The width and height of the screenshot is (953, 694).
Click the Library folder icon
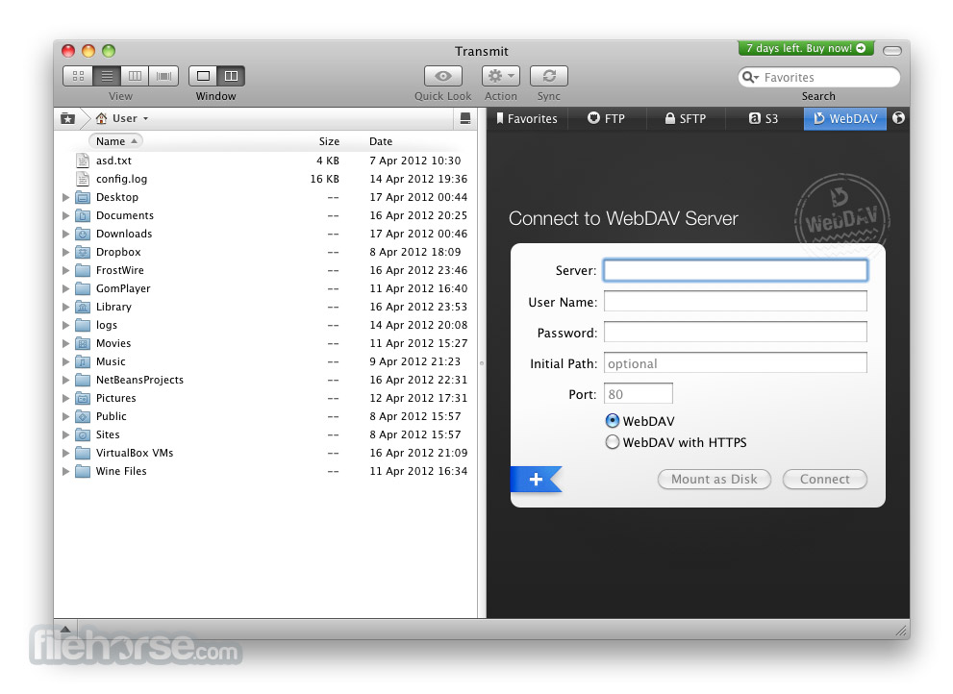pyautogui.click(x=83, y=307)
